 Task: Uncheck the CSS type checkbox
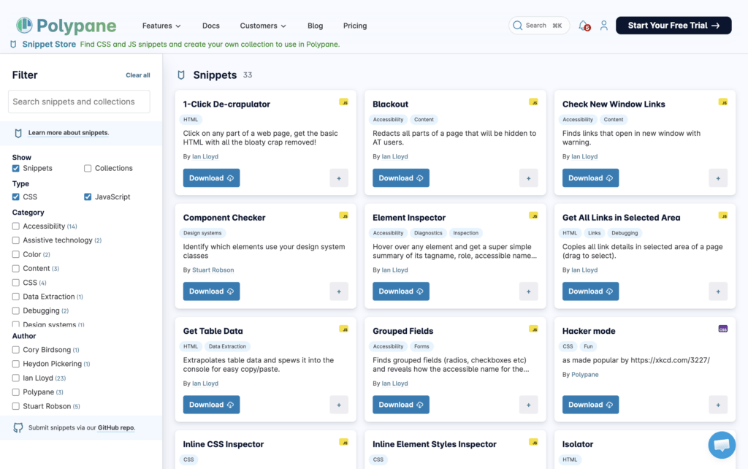tap(16, 197)
